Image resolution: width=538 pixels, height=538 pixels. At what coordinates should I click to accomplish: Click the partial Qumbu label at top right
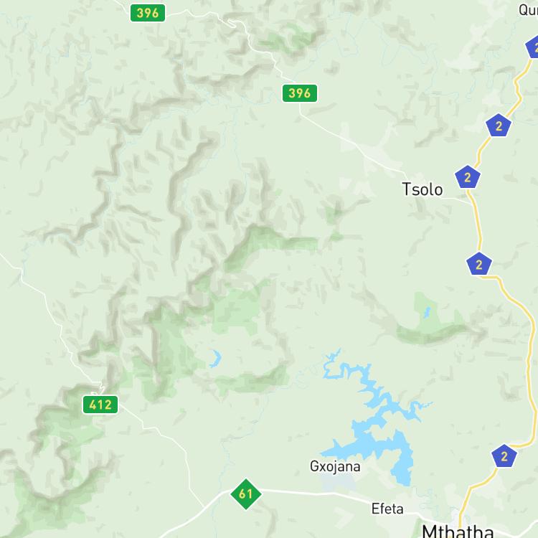click(x=529, y=10)
